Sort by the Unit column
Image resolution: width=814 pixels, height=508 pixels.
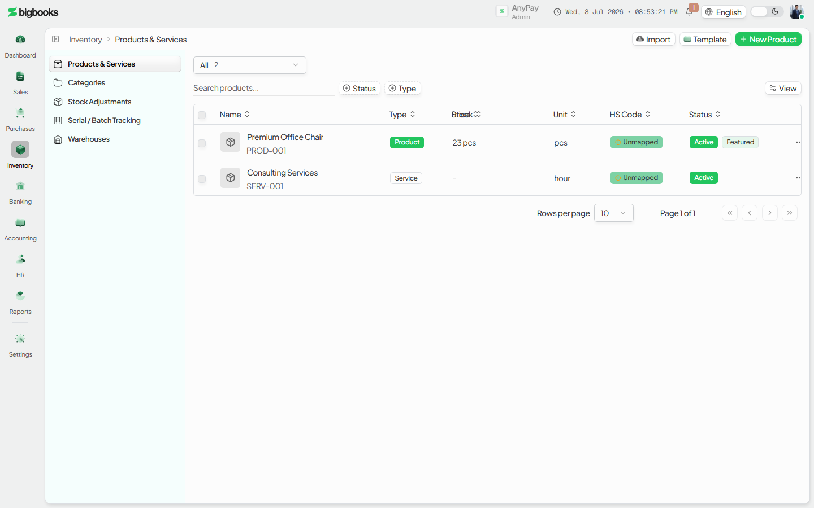coord(565,115)
